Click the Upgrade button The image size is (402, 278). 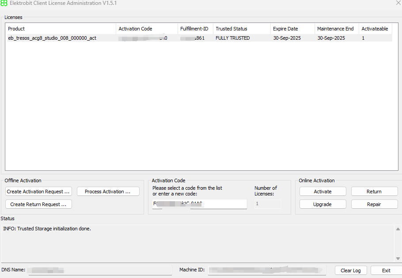pos(322,204)
